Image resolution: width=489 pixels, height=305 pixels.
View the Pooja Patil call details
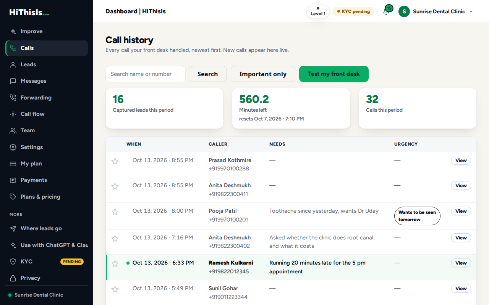461,211
